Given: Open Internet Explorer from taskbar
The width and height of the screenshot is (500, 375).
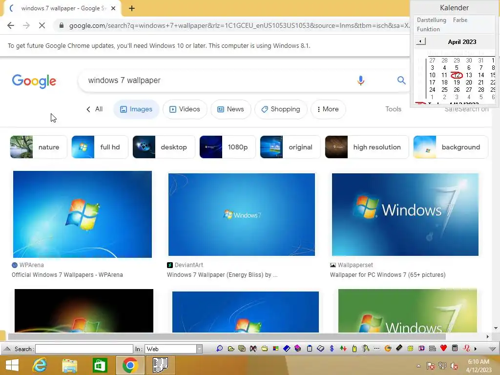Looking at the screenshot, I should (39, 365).
